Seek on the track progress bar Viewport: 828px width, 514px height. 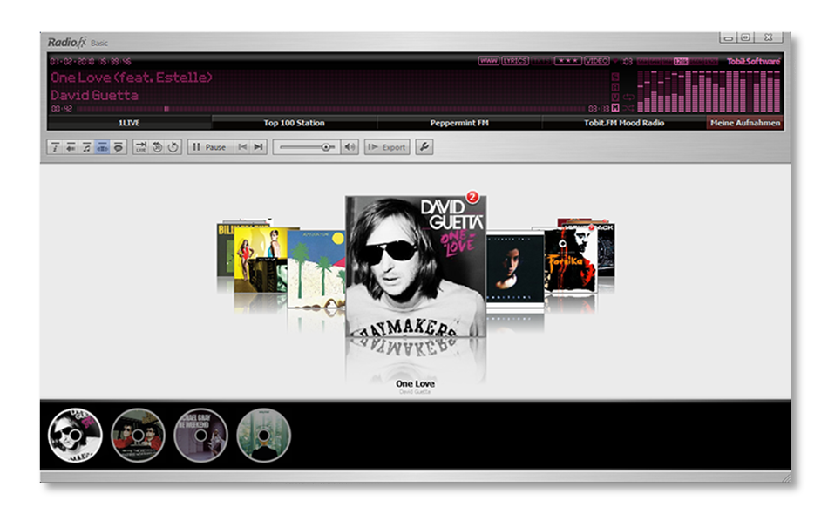330,109
